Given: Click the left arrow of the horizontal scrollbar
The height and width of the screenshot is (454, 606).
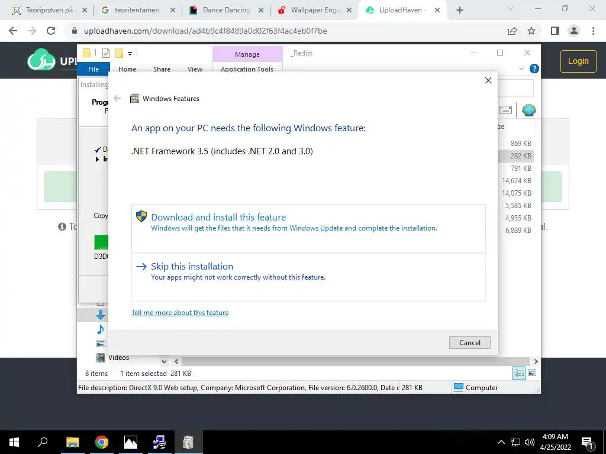Looking at the screenshot, I should (x=176, y=362).
